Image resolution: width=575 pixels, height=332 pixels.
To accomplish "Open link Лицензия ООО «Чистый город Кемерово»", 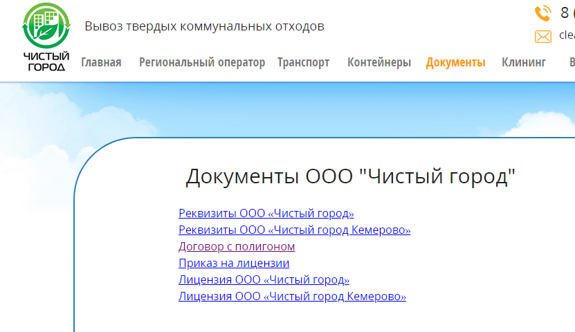I will click(x=292, y=296).
